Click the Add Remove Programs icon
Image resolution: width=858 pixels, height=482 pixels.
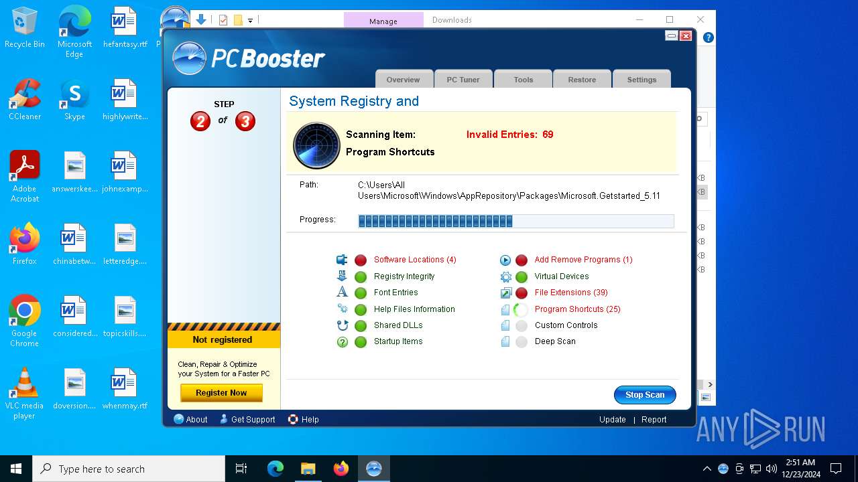pos(505,260)
